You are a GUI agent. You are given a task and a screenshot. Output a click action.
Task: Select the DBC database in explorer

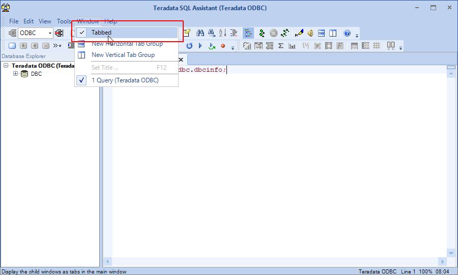(36, 74)
